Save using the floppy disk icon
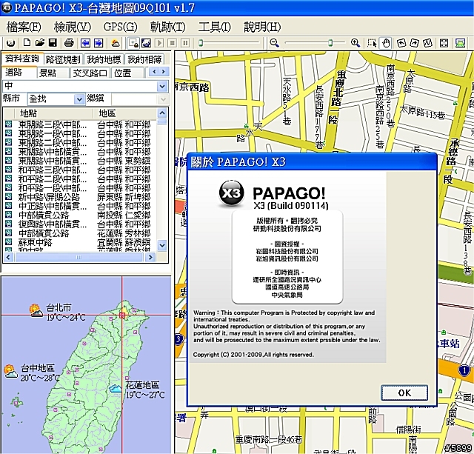The width and height of the screenshot is (474, 454). point(53,43)
